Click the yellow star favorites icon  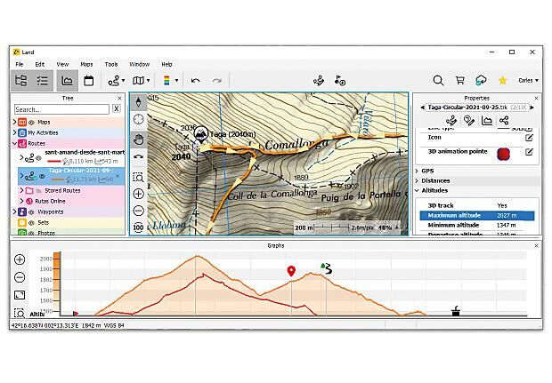(x=502, y=81)
